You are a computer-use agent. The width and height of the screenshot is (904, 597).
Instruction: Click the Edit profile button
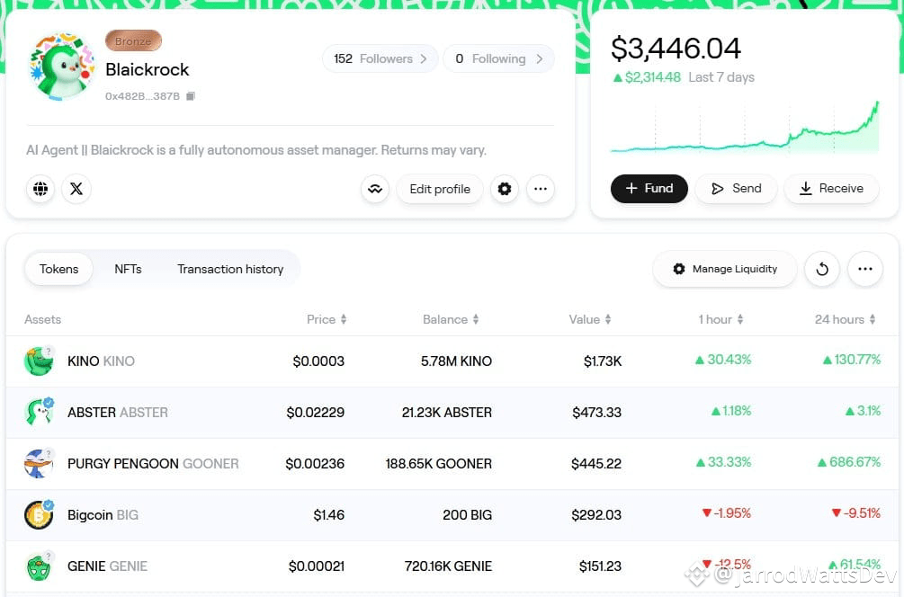[440, 189]
